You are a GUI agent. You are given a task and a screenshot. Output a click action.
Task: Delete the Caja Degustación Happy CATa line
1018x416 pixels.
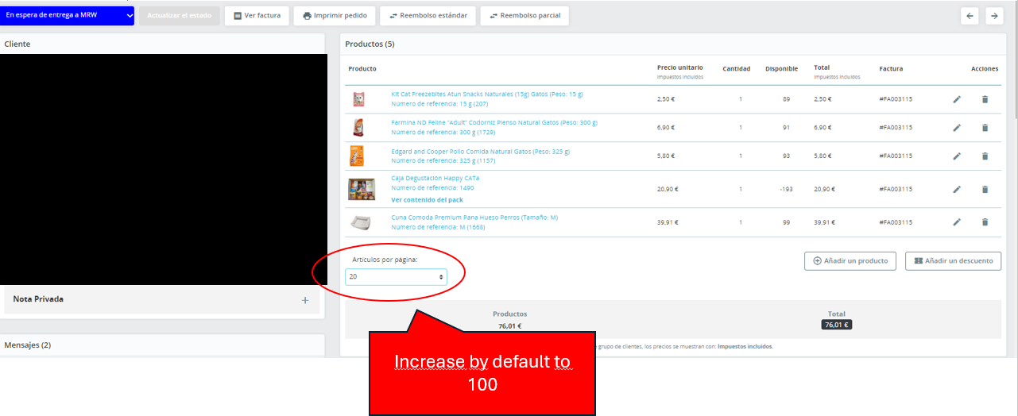pyautogui.click(x=985, y=189)
